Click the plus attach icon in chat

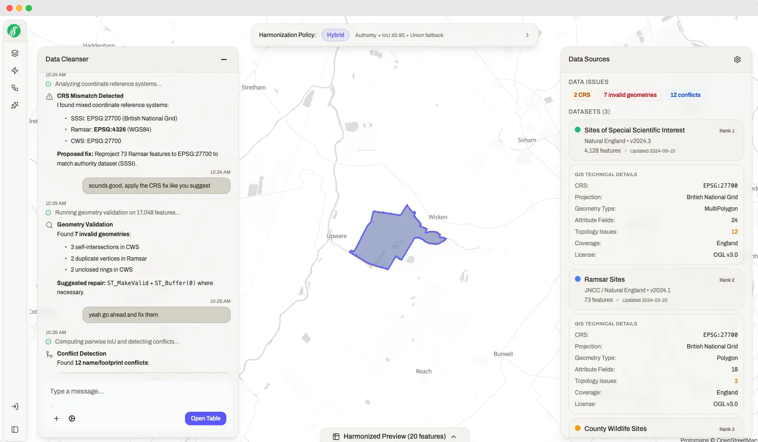[57, 418]
